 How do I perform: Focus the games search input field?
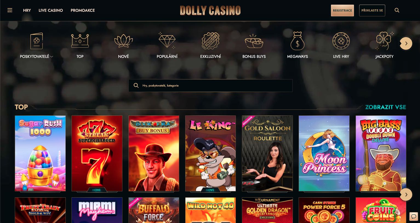pos(210,85)
